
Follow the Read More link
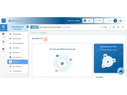66,27
